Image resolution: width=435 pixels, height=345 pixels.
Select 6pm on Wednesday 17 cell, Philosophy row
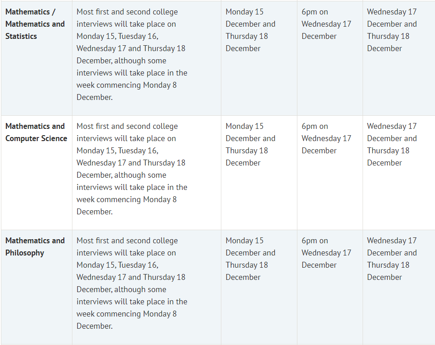pos(326,253)
